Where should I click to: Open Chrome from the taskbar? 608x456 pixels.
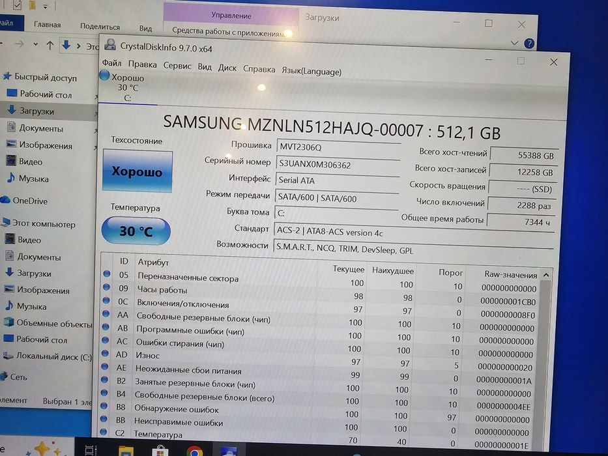[194, 451]
